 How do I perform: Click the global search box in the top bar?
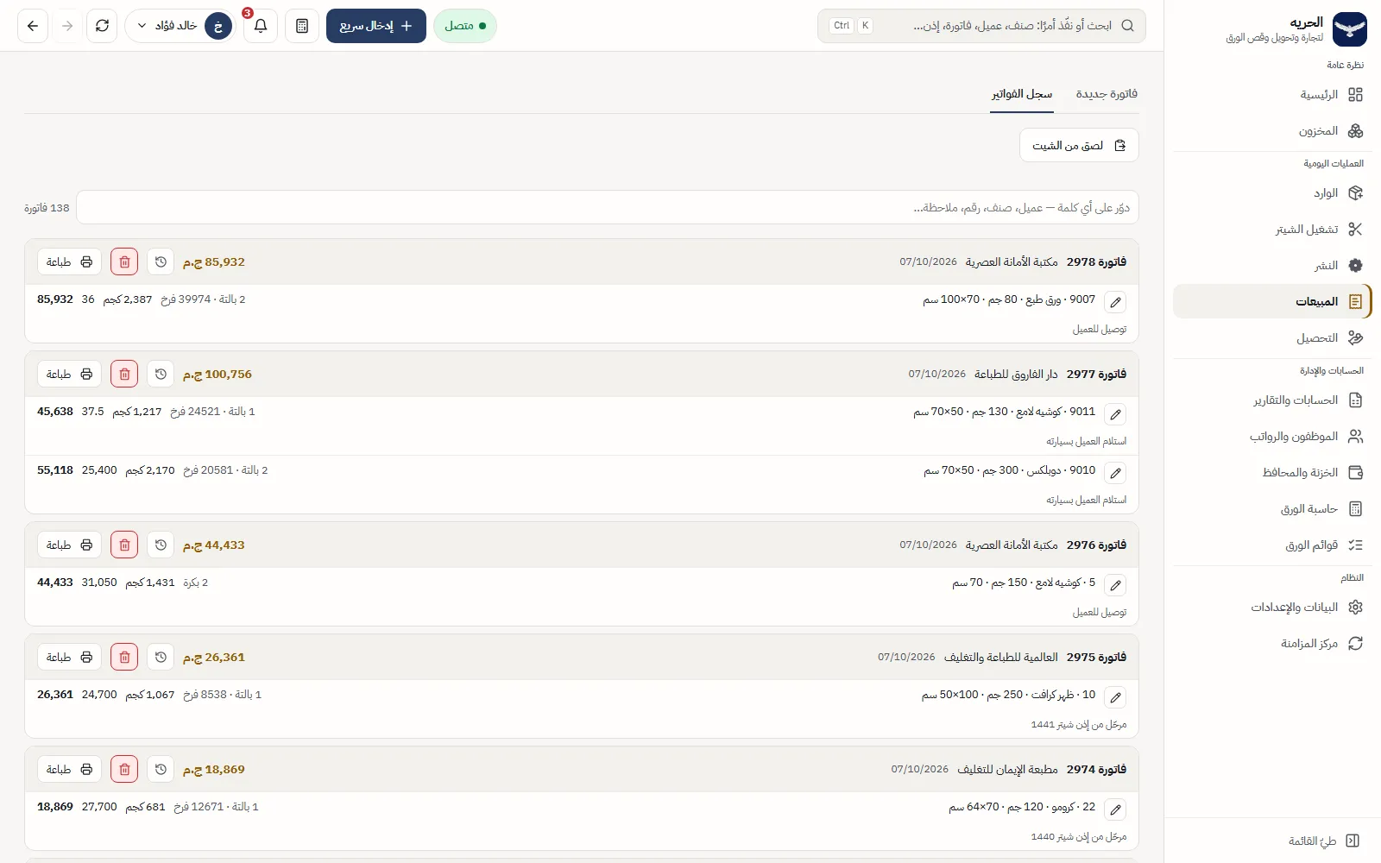[981, 26]
